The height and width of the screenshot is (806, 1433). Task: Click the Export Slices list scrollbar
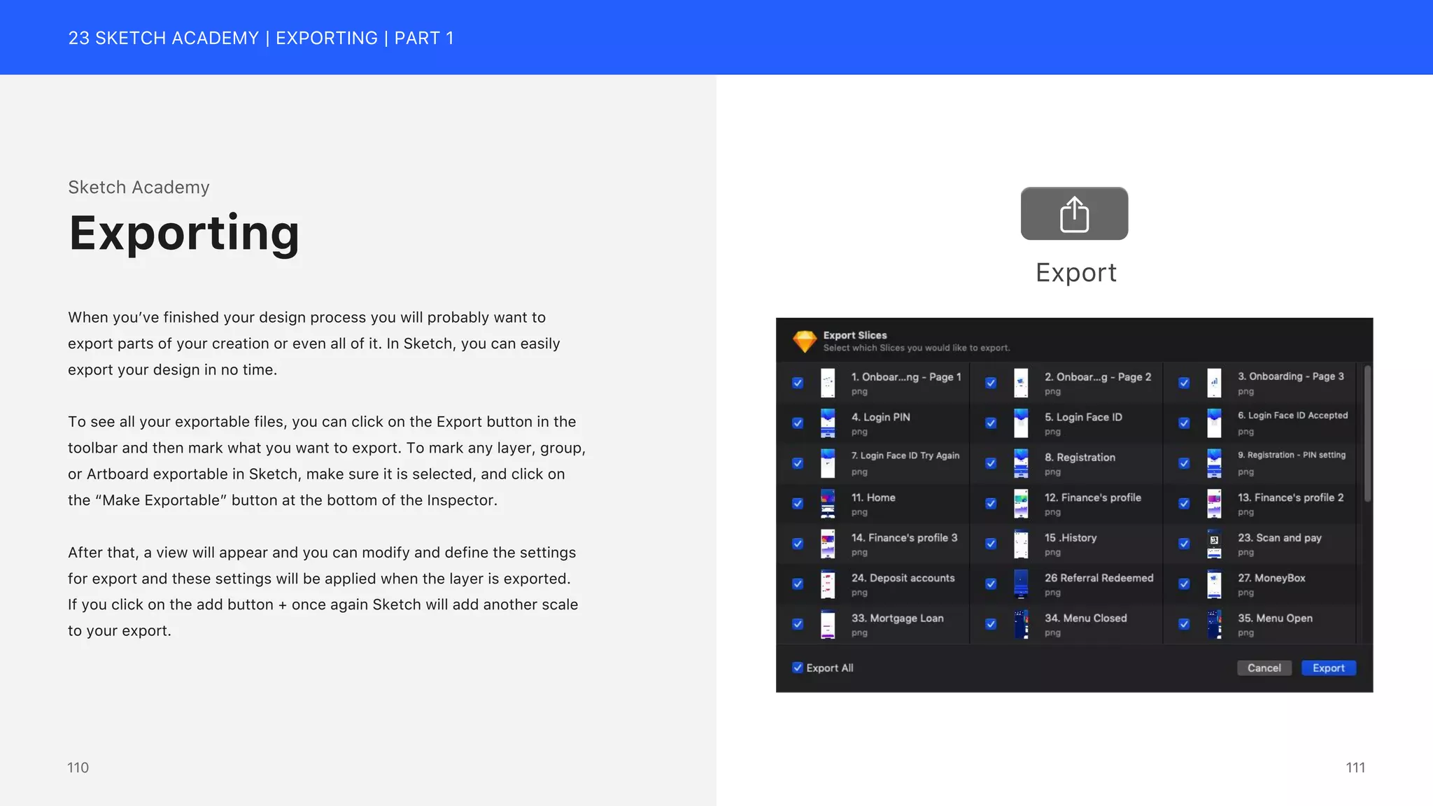[x=1367, y=434]
